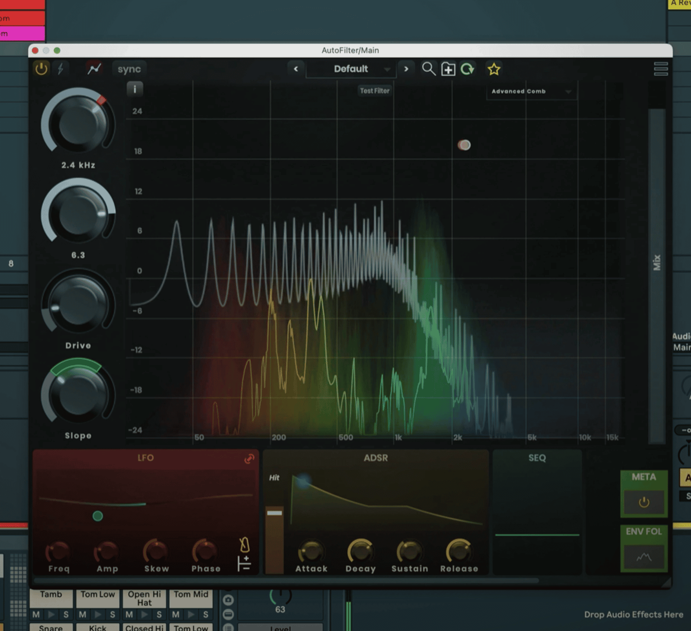
Task: Click the Tamb drum pad
Action: 51,599
